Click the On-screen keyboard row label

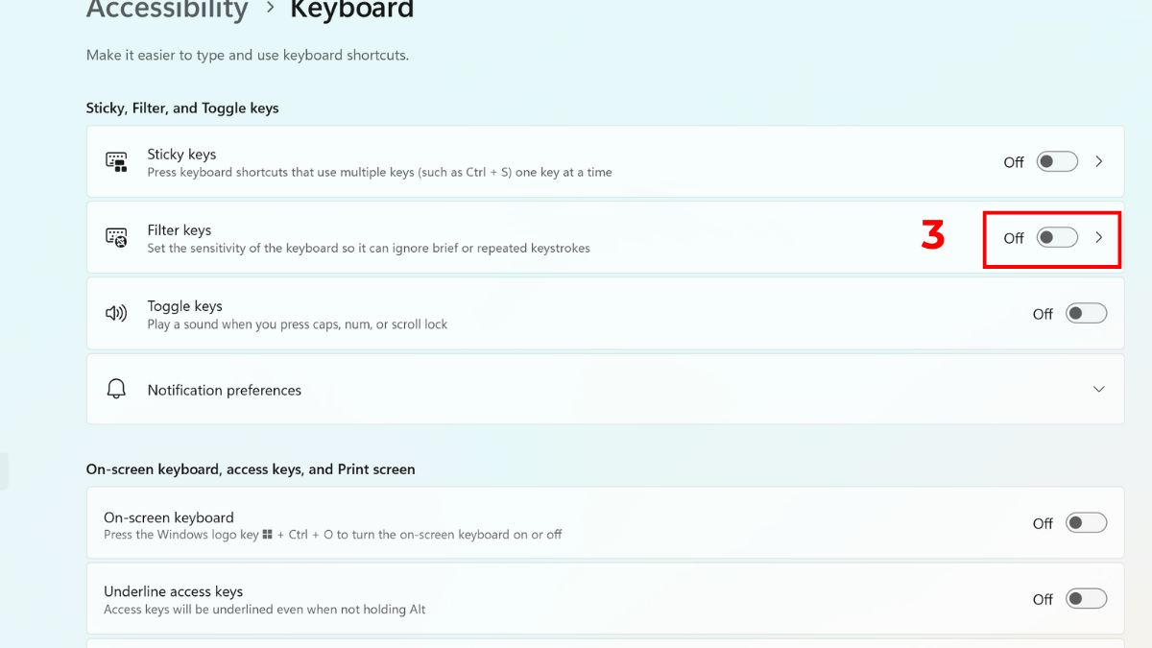168,517
